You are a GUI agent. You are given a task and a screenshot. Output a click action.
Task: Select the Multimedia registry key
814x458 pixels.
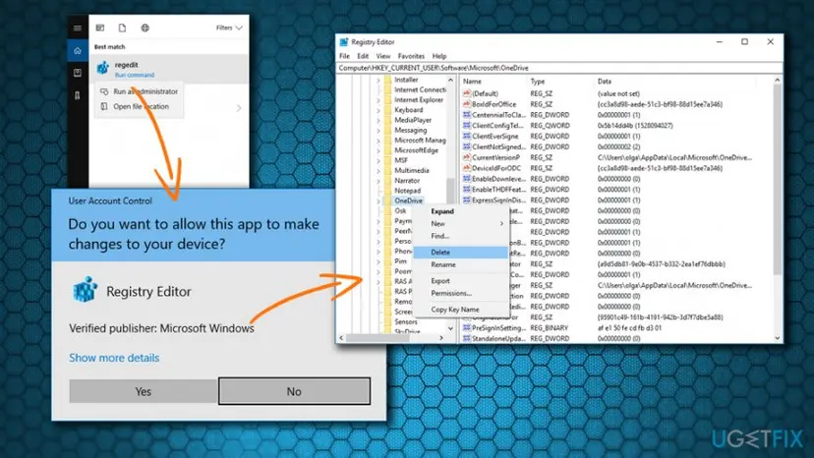pyautogui.click(x=412, y=170)
